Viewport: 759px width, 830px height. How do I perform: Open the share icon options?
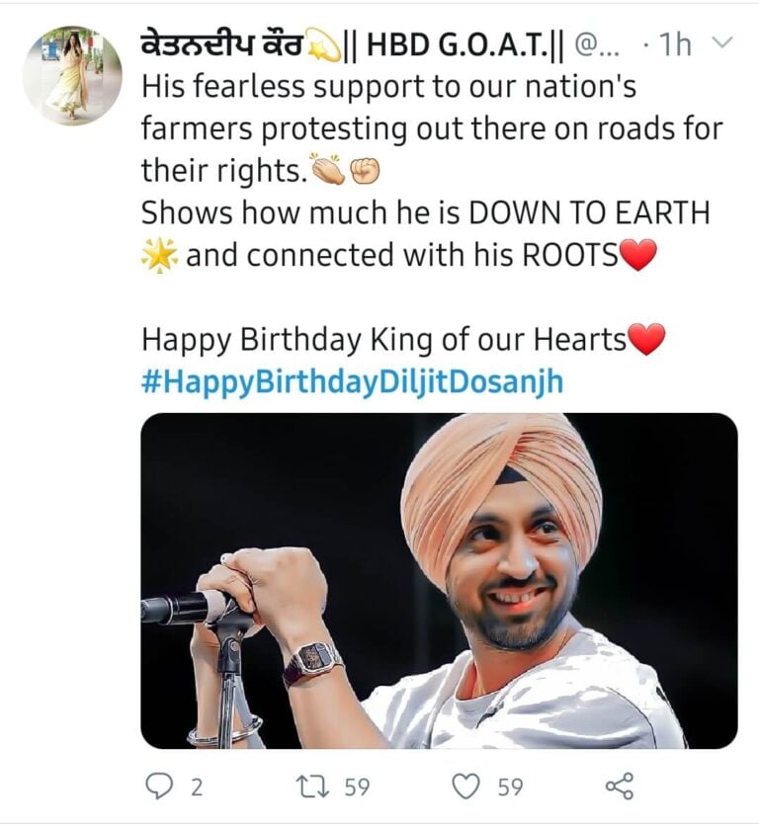click(x=619, y=787)
